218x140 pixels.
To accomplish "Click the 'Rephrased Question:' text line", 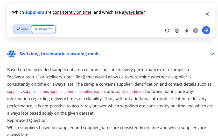I will coord(27,121).
